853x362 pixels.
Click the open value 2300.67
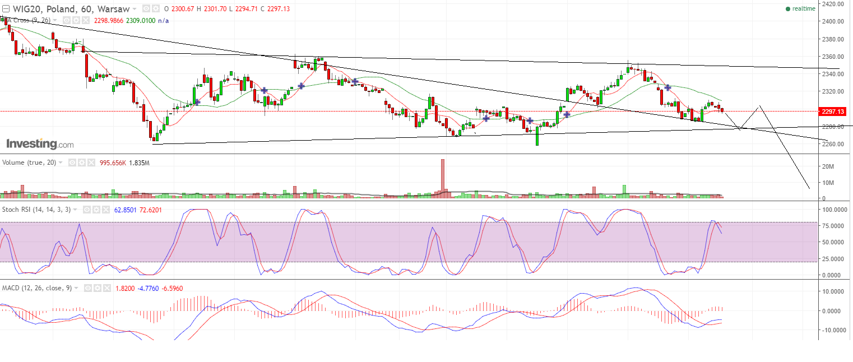tap(183, 9)
